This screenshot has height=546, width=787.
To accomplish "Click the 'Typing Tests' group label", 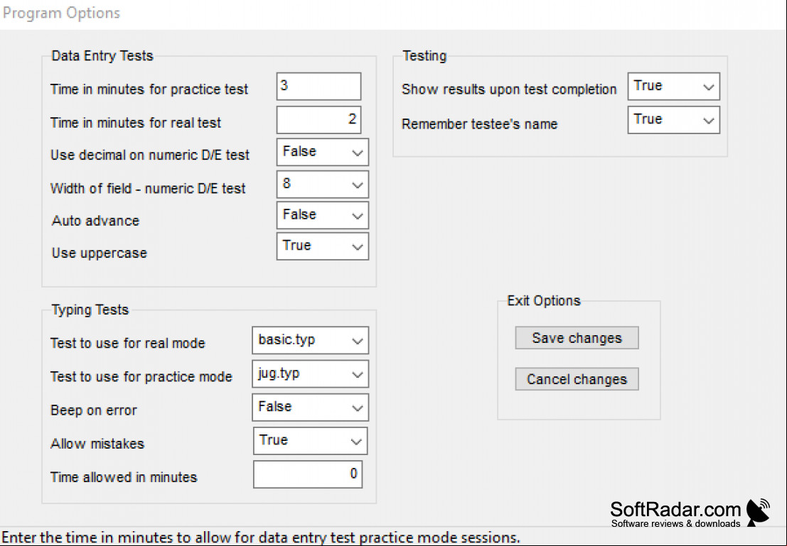I will 90,310.
